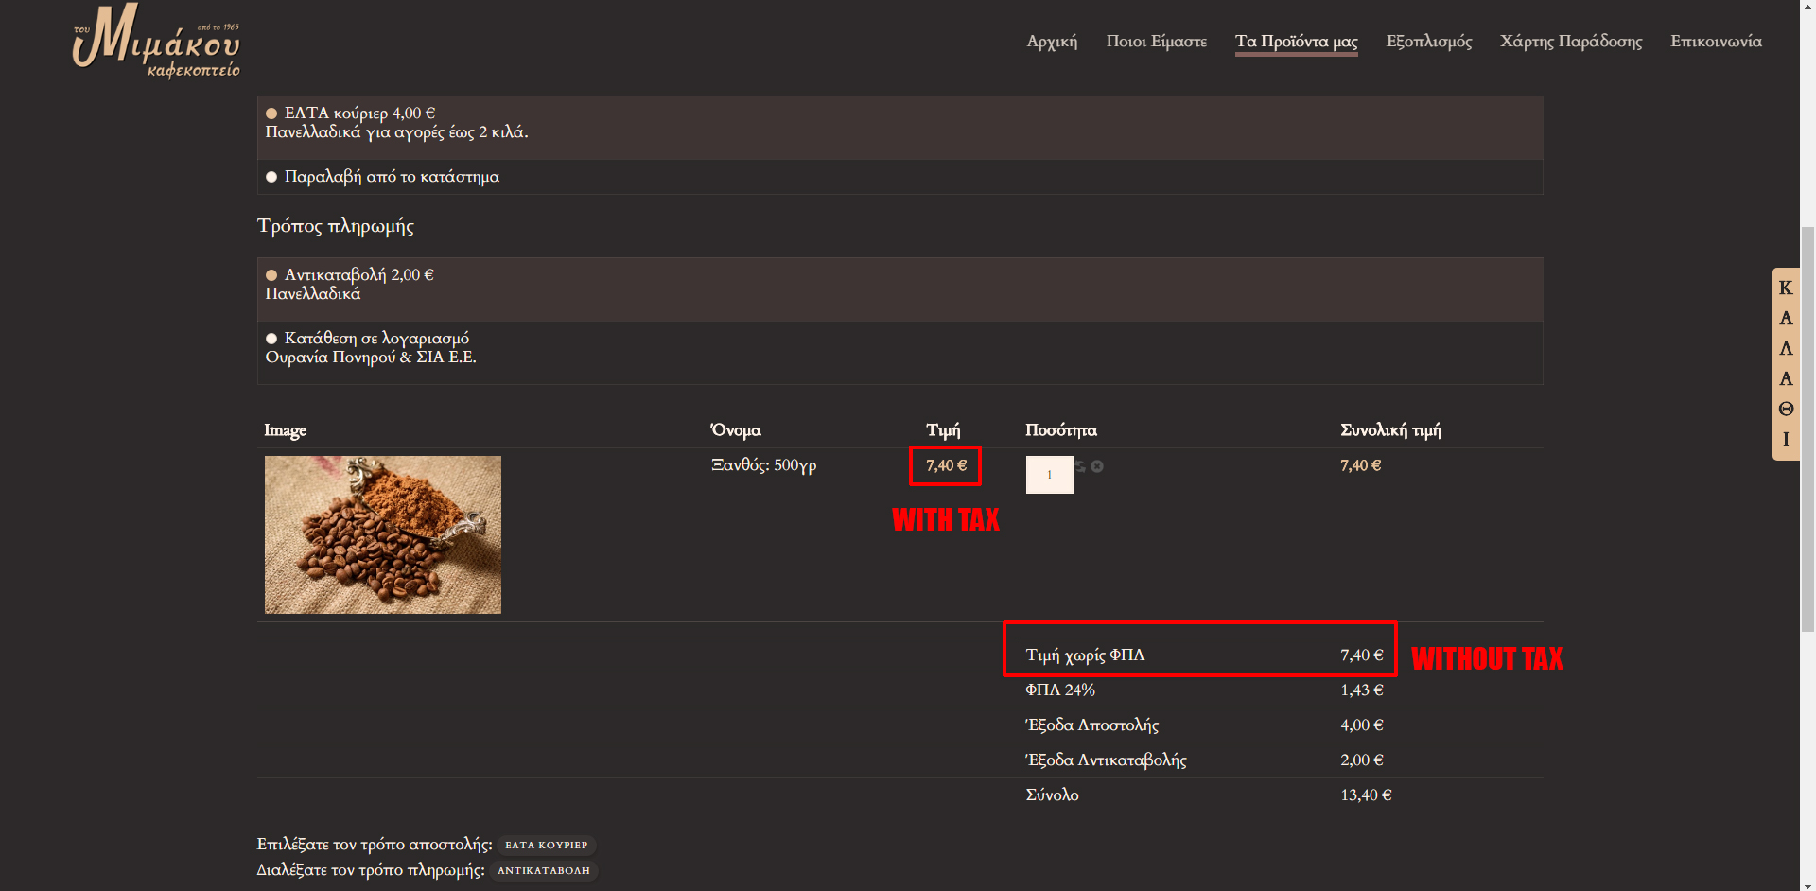Screen dimensions: 1816x891
Task: Click the 1,43 € VAT amount
Action: [x=1361, y=690]
